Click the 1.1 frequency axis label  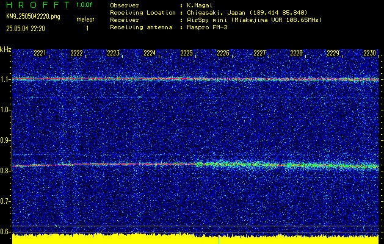coord(5,79)
